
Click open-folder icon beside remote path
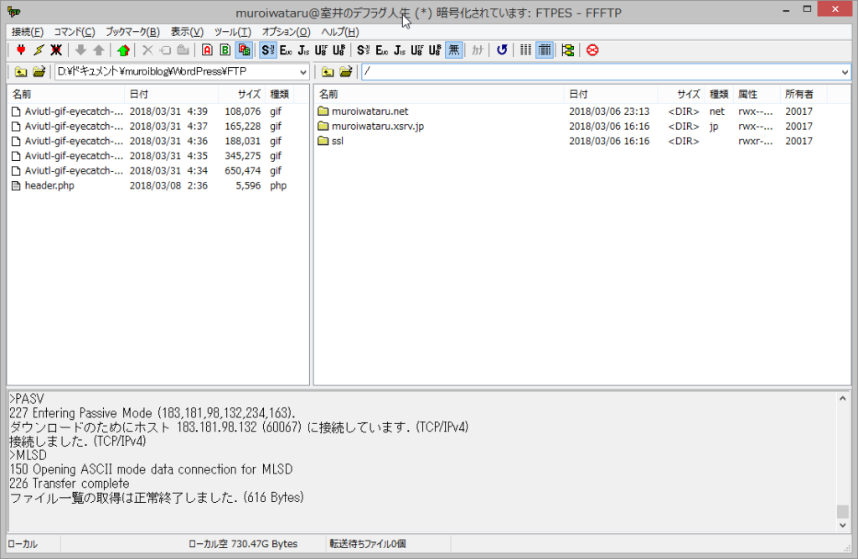(x=345, y=72)
